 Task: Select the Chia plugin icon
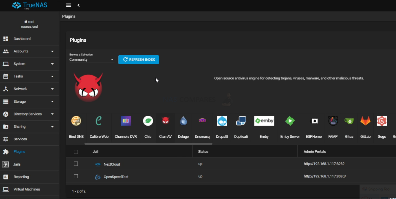[148, 121]
